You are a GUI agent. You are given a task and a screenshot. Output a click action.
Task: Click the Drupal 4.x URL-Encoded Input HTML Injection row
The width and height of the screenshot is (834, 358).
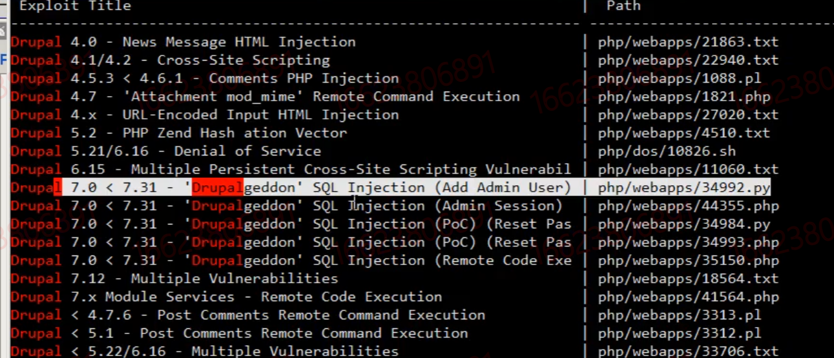205,115
